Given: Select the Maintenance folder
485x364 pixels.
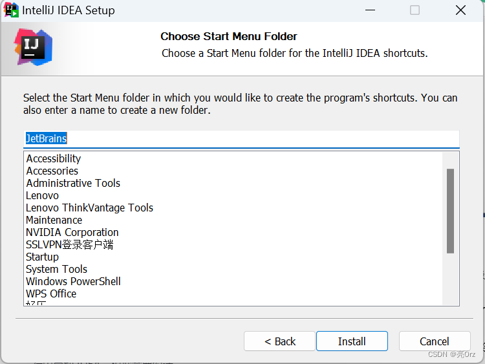Looking at the screenshot, I should [x=54, y=220].
